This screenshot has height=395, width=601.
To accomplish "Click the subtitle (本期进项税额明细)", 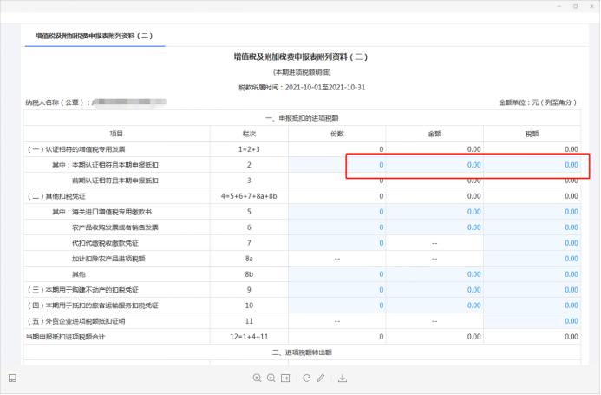I will click(x=302, y=72).
